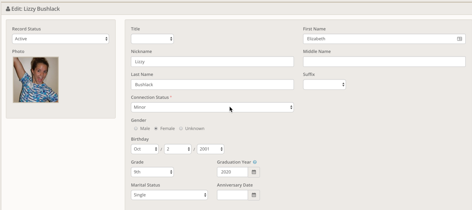Click Lizzy's profile photo thumbnail
Screen dimensions: 472x210
pos(36,80)
